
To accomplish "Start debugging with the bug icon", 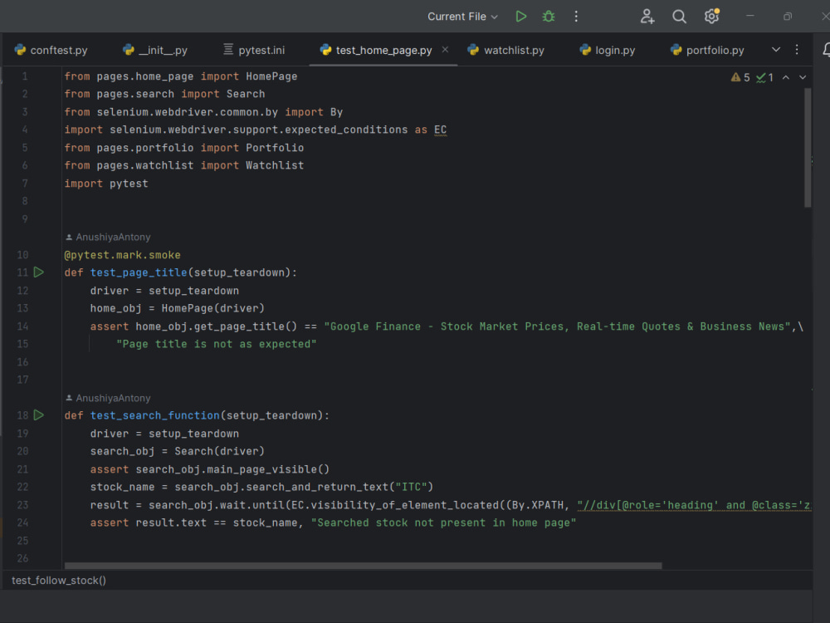I will 548,17.
